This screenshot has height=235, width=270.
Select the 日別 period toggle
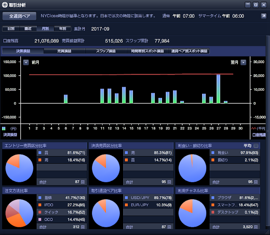click(11, 29)
